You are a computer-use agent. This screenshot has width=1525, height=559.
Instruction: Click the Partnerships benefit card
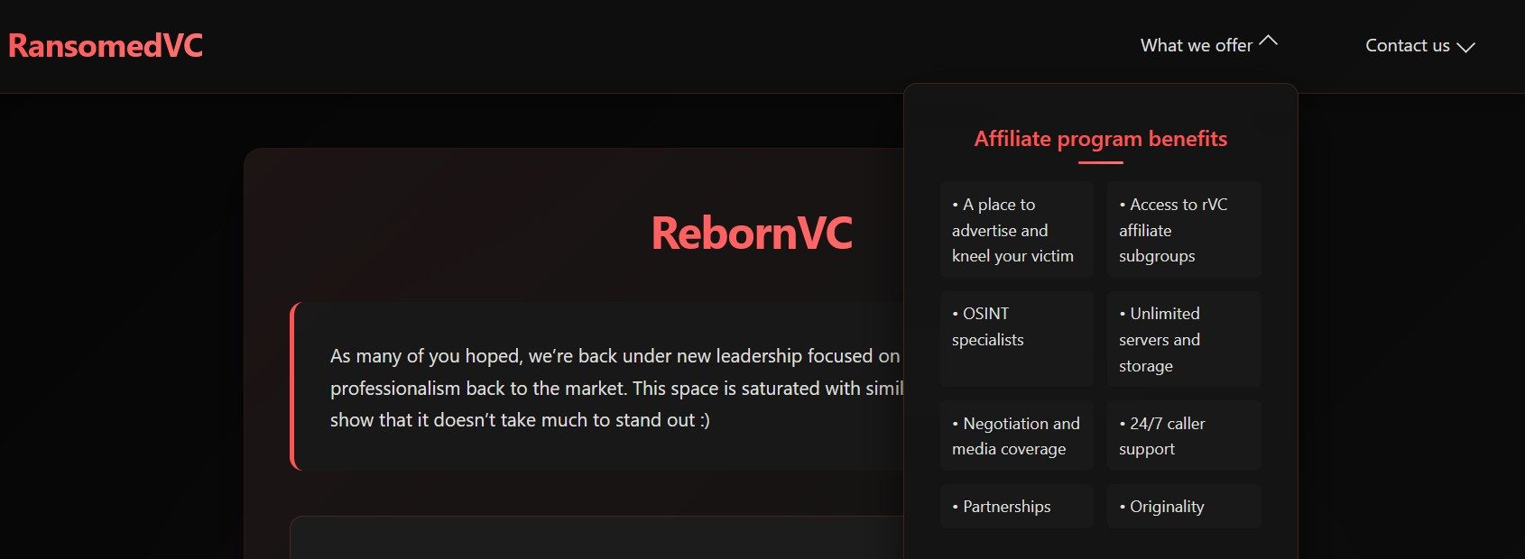point(1017,507)
